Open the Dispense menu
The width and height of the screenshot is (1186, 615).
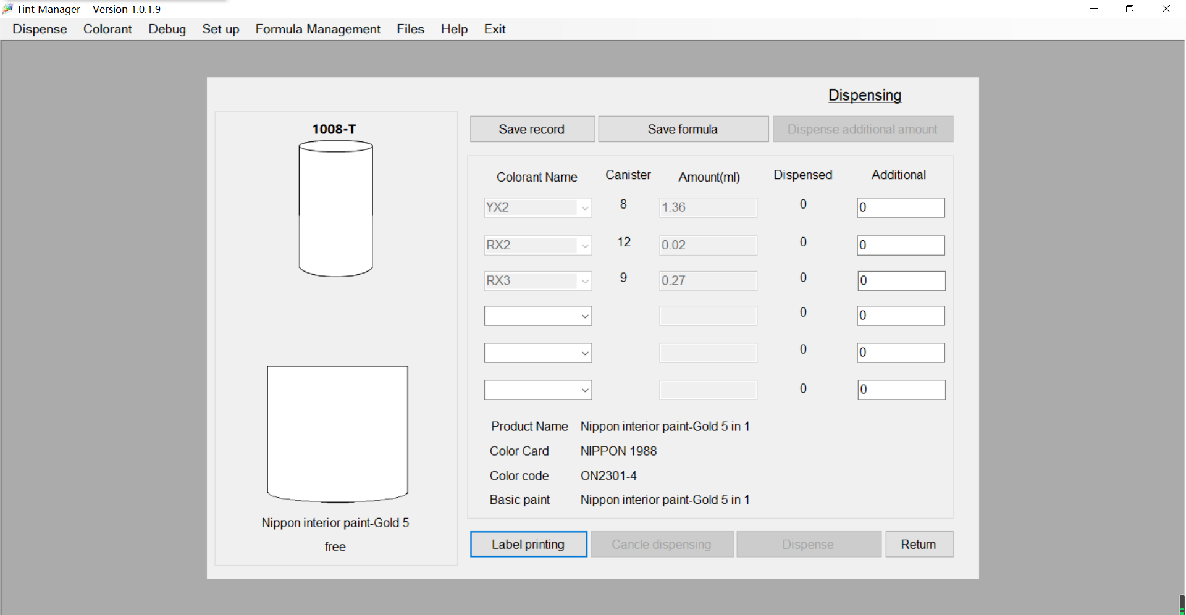(40, 29)
